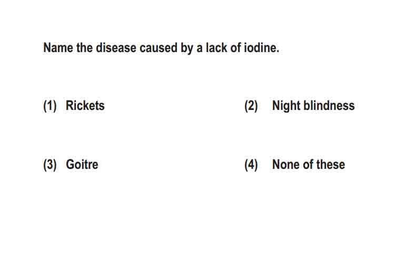This screenshot has width=395, height=263.
Task: Click the word Night in option two
Action: pyautogui.click(x=286, y=106)
